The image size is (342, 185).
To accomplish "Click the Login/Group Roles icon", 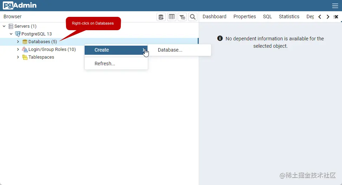I will click(x=25, y=49).
